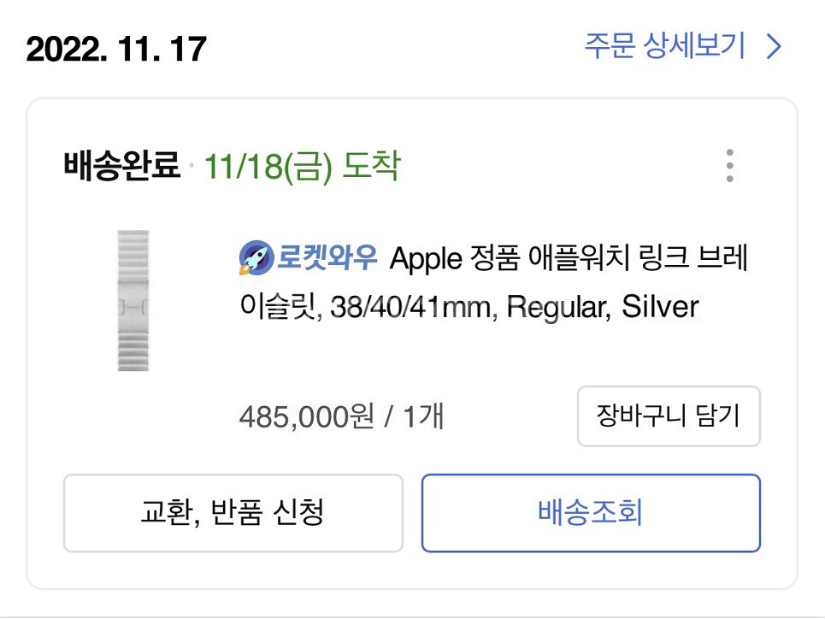Click the rocket icon on the 로켓와우 badge

click(x=256, y=258)
